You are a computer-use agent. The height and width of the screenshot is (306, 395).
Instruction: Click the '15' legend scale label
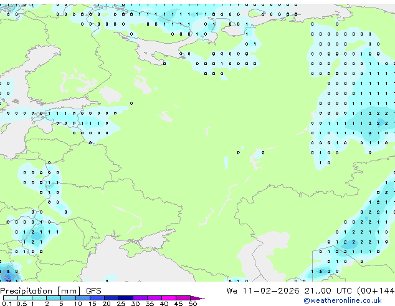pyautogui.click(x=92, y=304)
